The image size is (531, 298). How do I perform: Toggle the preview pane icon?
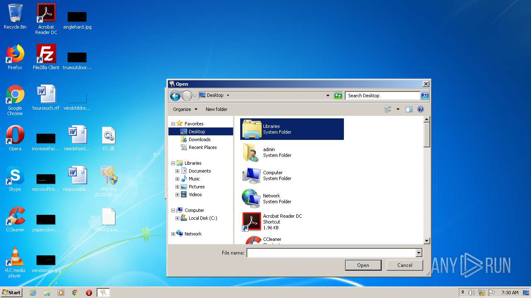409,109
